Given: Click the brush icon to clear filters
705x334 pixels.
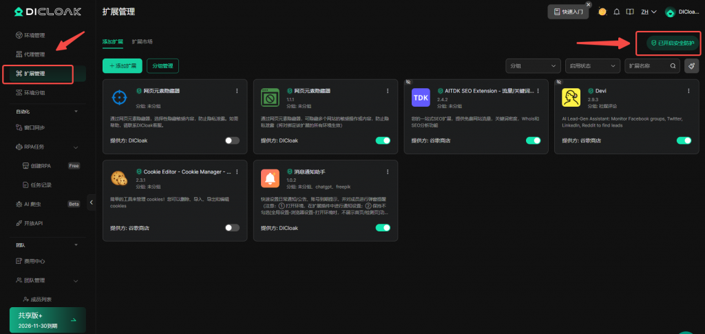Looking at the screenshot, I should [692, 65].
